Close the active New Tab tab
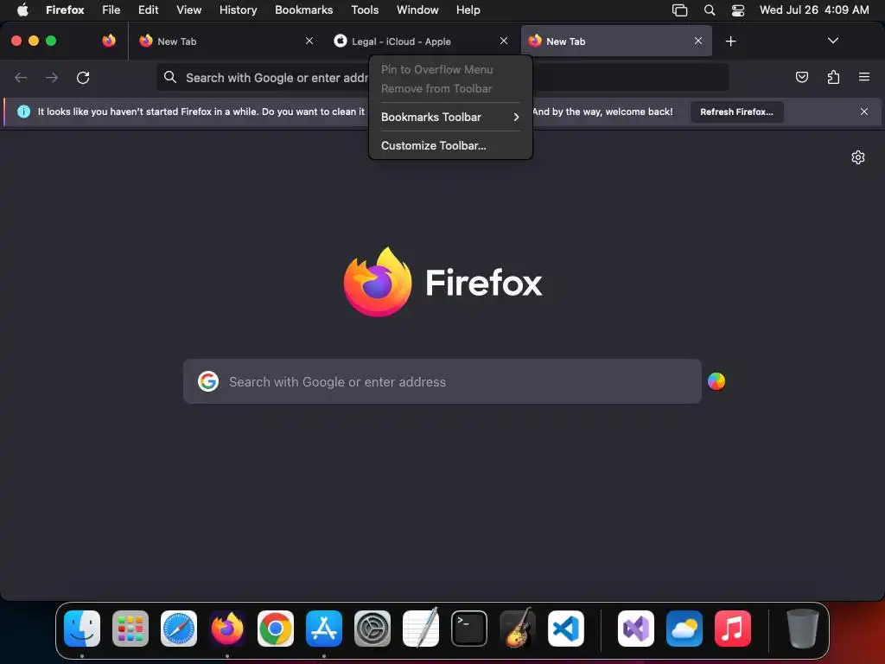This screenshot has width=885, height=664. [x=698, y=41]
